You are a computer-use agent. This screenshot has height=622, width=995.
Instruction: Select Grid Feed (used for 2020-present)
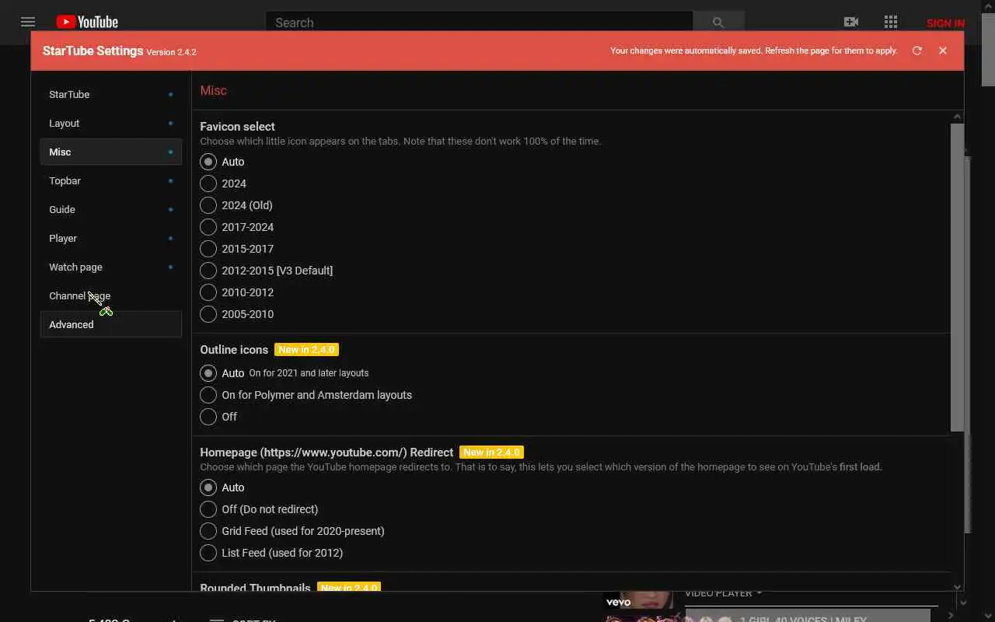208,531
